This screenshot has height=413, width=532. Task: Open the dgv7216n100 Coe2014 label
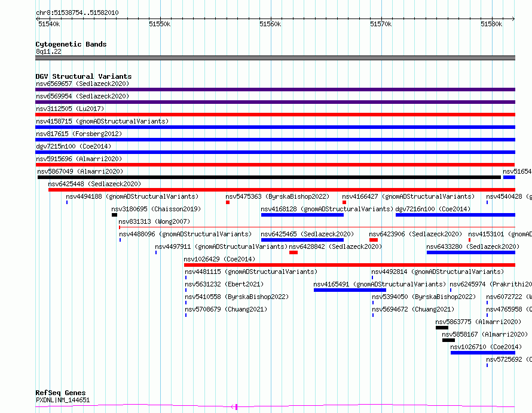tap(433, 209)
